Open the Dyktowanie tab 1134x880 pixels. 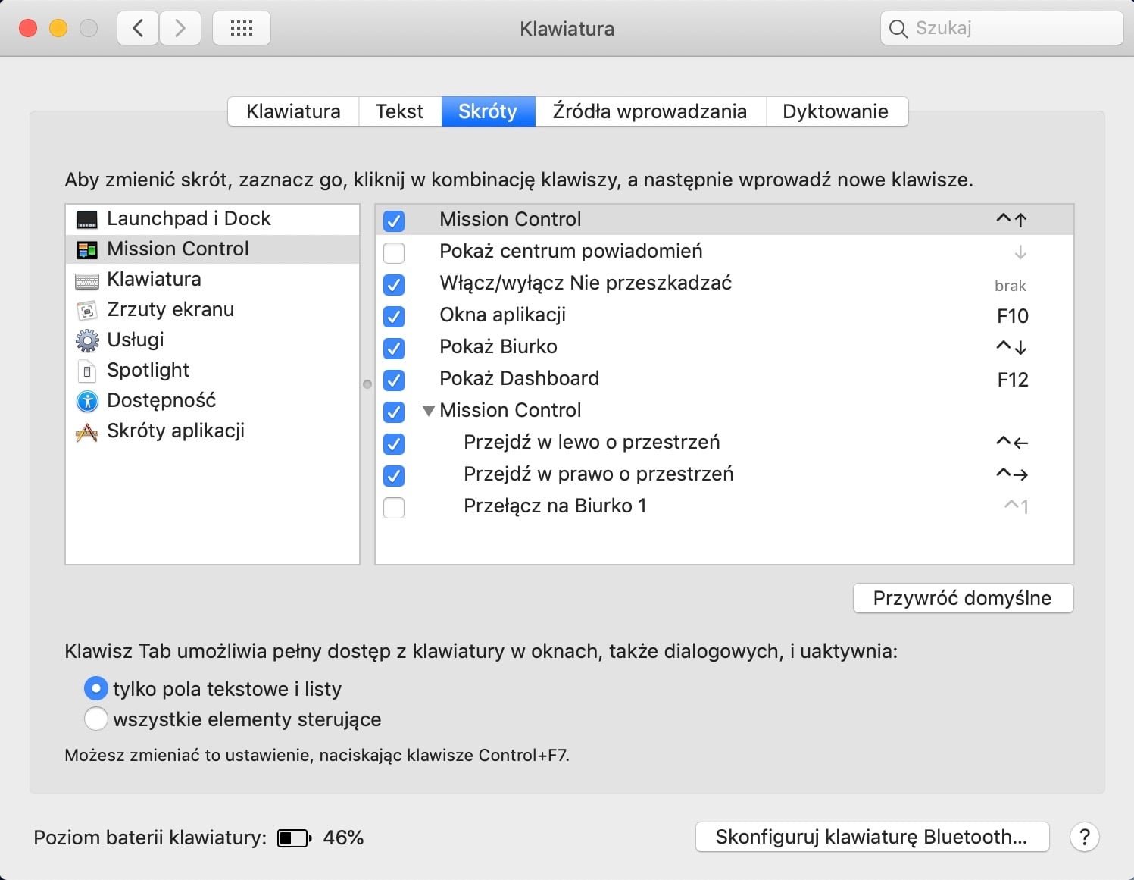pyautogui.click(x=835, y=111)
